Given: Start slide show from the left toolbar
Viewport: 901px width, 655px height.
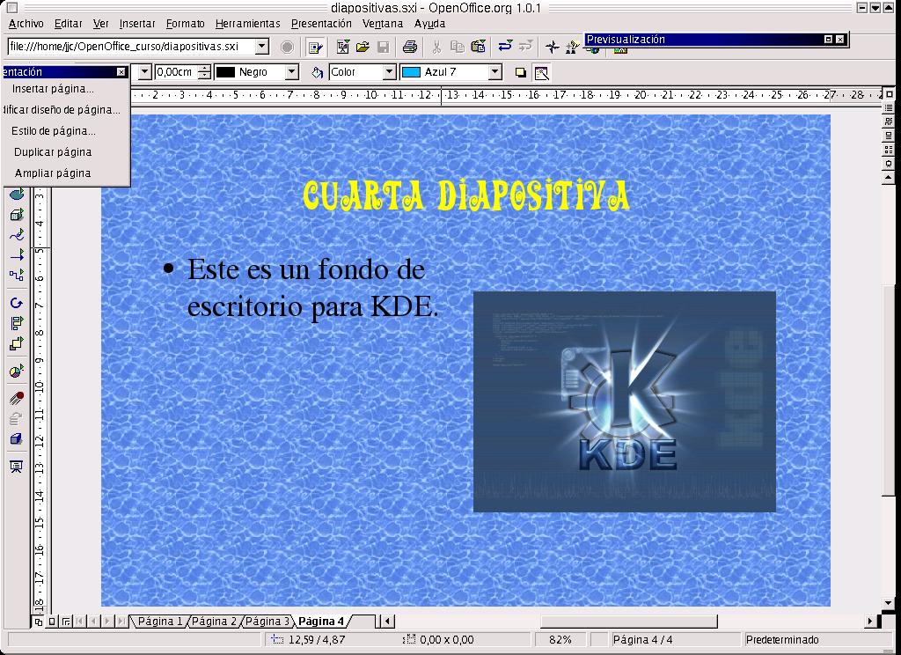Looking at the screenshot, I should [x=16, y=467].
